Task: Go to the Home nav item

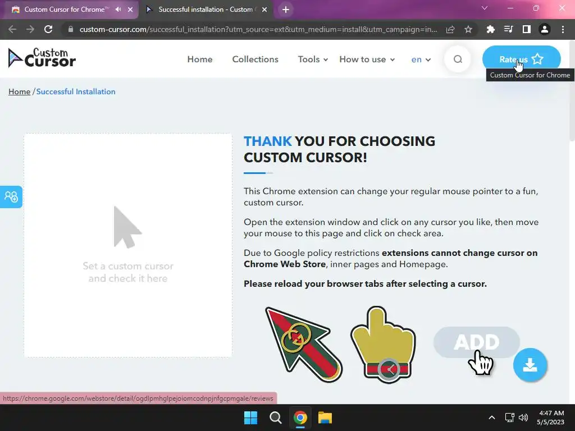Action: coord(200,59)
